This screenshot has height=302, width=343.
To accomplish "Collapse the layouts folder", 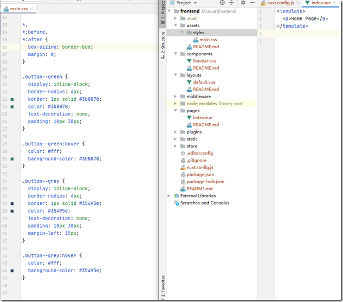I will point(176,75).
